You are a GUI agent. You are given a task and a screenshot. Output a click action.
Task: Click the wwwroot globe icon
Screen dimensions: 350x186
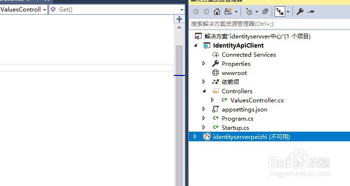click(216, 73)
